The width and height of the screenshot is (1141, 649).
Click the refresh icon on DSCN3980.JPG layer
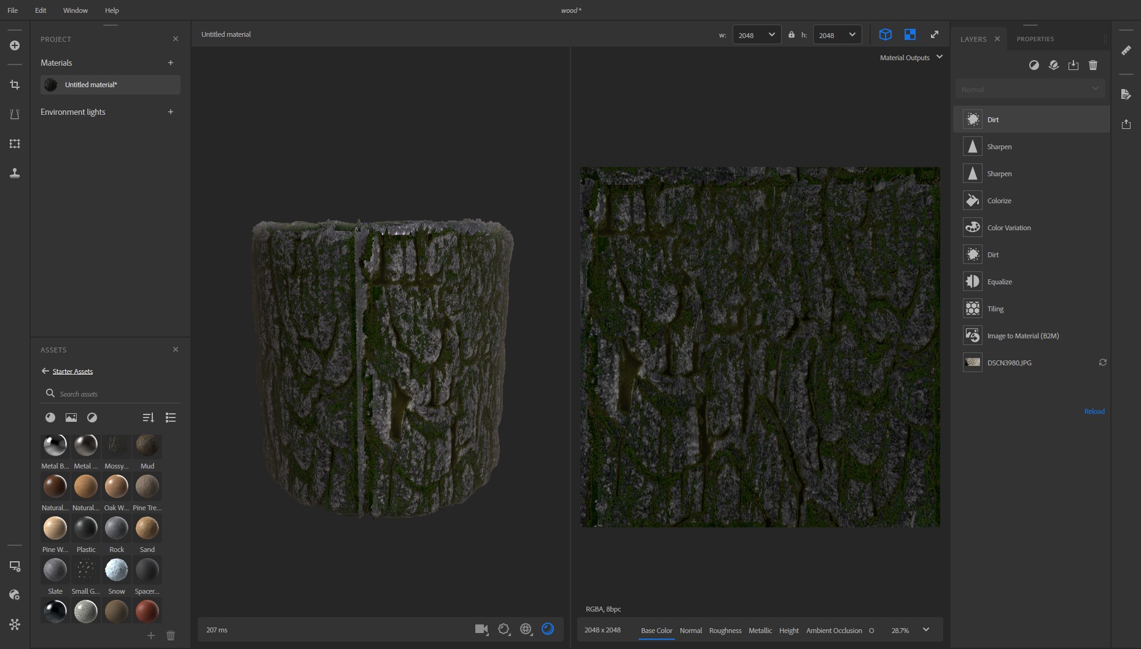click(x=1102, y=362)
